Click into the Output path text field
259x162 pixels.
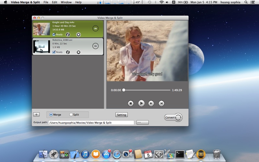[91, 123]
